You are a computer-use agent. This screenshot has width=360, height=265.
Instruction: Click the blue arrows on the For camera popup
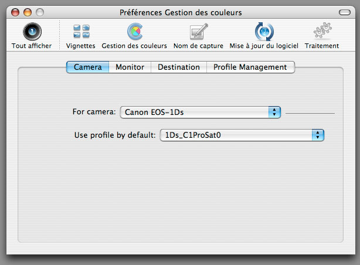274,112
